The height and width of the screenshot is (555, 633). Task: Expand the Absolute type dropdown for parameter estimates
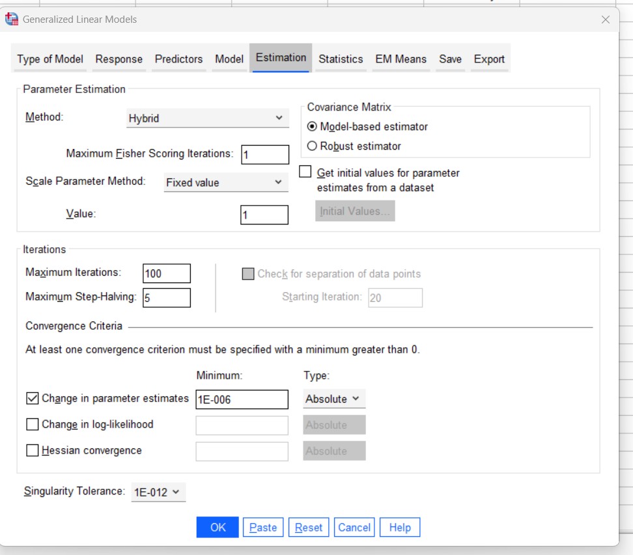coord(334,399)
